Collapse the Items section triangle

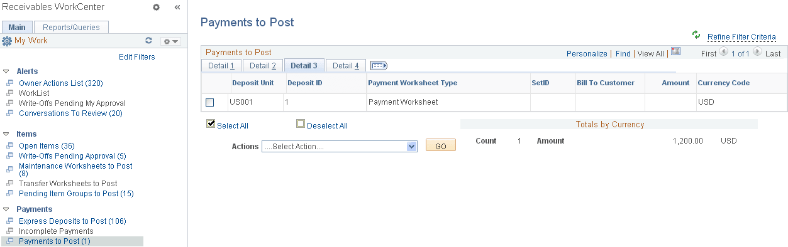pyautogui.click(x=6, y=134)
